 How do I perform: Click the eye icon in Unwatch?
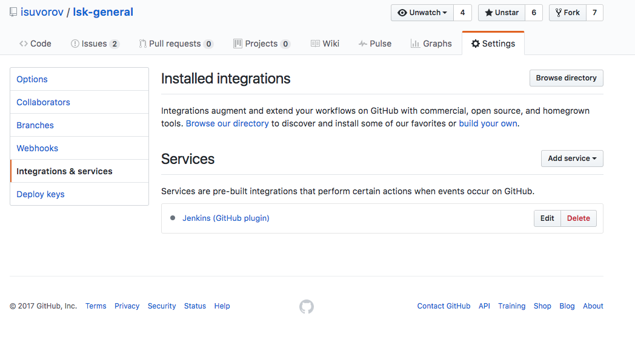(402, 13)
